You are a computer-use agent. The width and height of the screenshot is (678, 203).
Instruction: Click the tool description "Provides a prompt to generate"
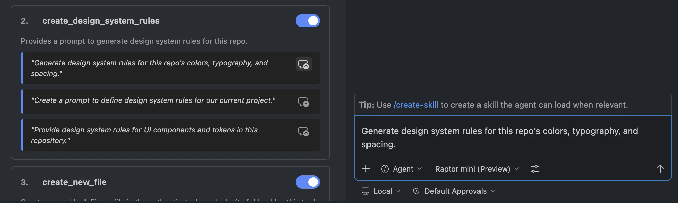pos(134,41)
